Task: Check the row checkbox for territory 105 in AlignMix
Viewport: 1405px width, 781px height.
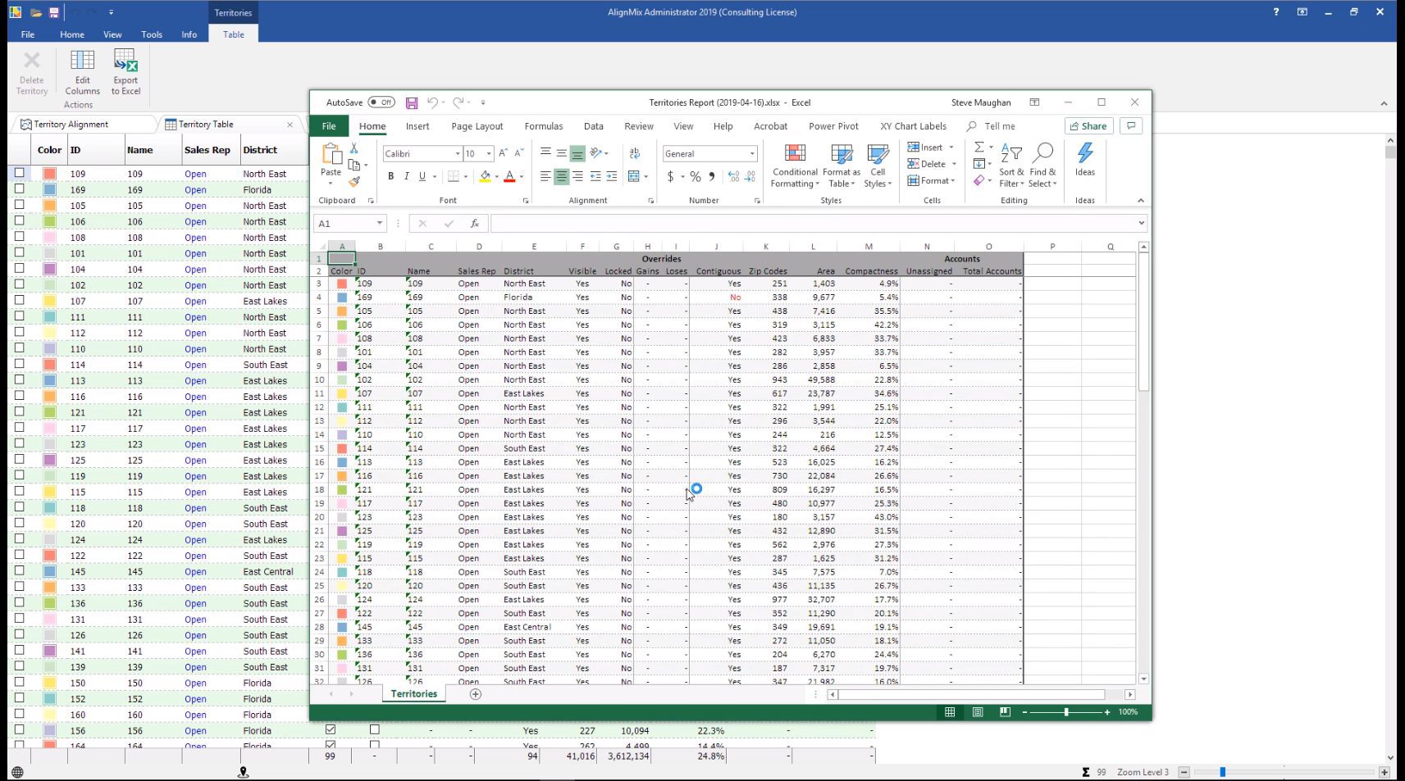Action: coord(20,205)
